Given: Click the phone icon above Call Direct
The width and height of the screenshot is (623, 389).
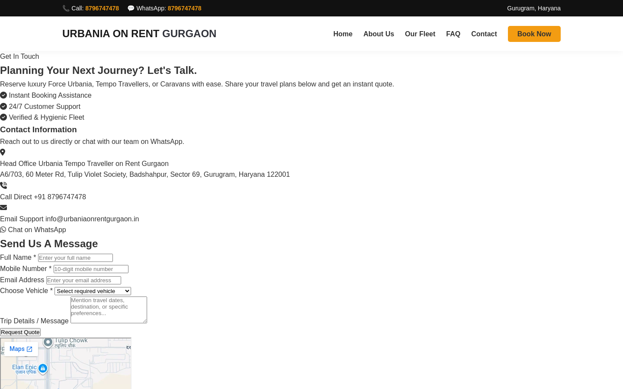Looking at the screenshot, I should [x=3, y=185].
